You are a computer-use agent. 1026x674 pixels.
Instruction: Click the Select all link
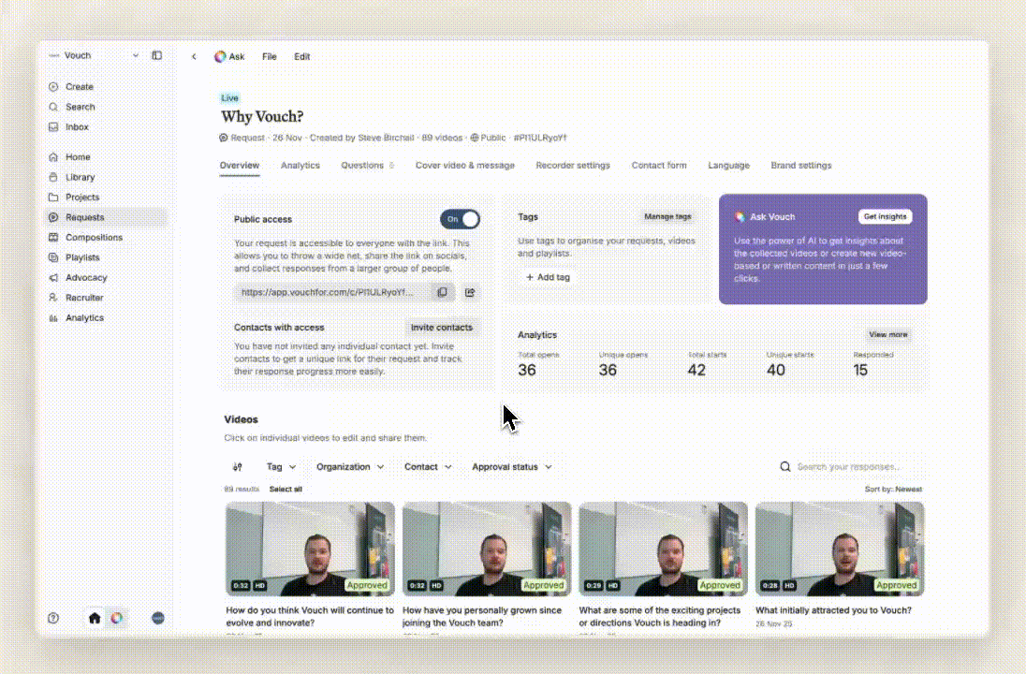point(286,490)
